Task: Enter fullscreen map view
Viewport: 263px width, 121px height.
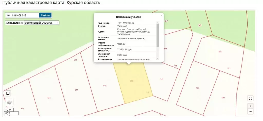Action: coord(251,98)
